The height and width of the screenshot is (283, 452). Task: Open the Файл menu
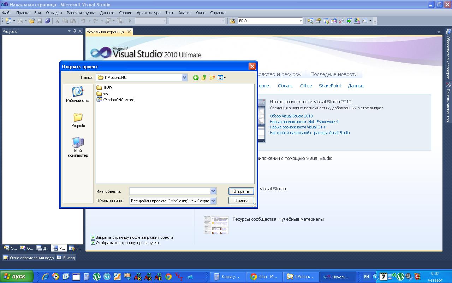7,13
